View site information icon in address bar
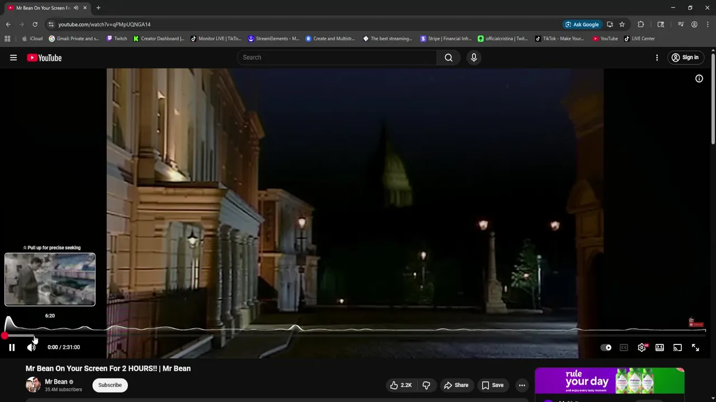This screenshot has width=716, height=402. (51, 25)
